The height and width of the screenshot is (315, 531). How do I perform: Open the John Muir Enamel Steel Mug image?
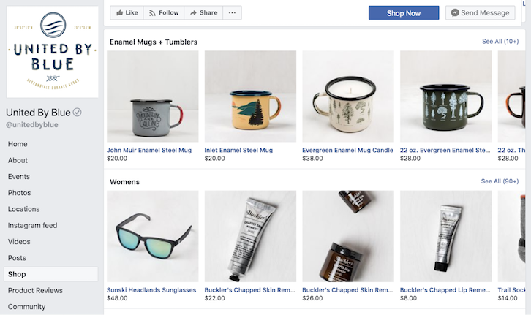pos(152,96)
